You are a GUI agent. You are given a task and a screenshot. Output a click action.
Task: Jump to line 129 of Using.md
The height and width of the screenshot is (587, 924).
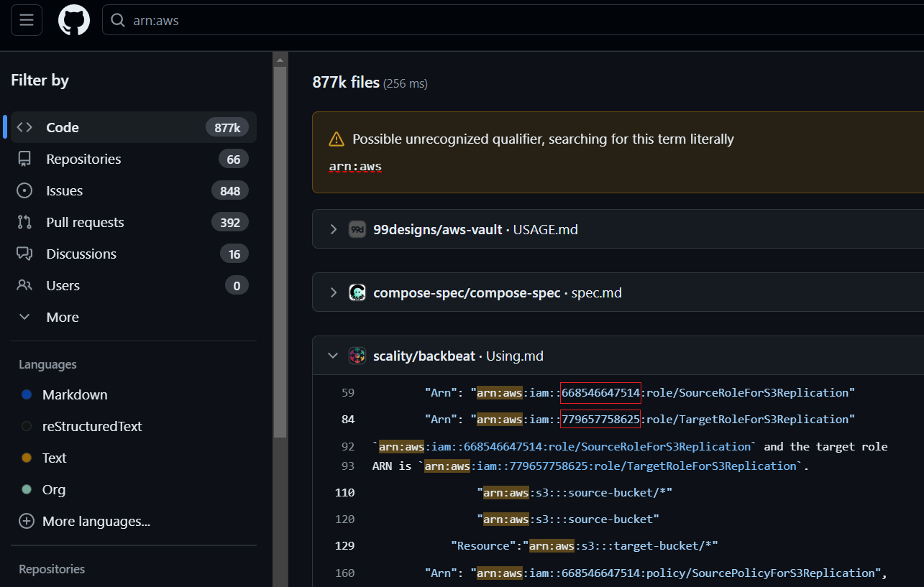[345, 546]
